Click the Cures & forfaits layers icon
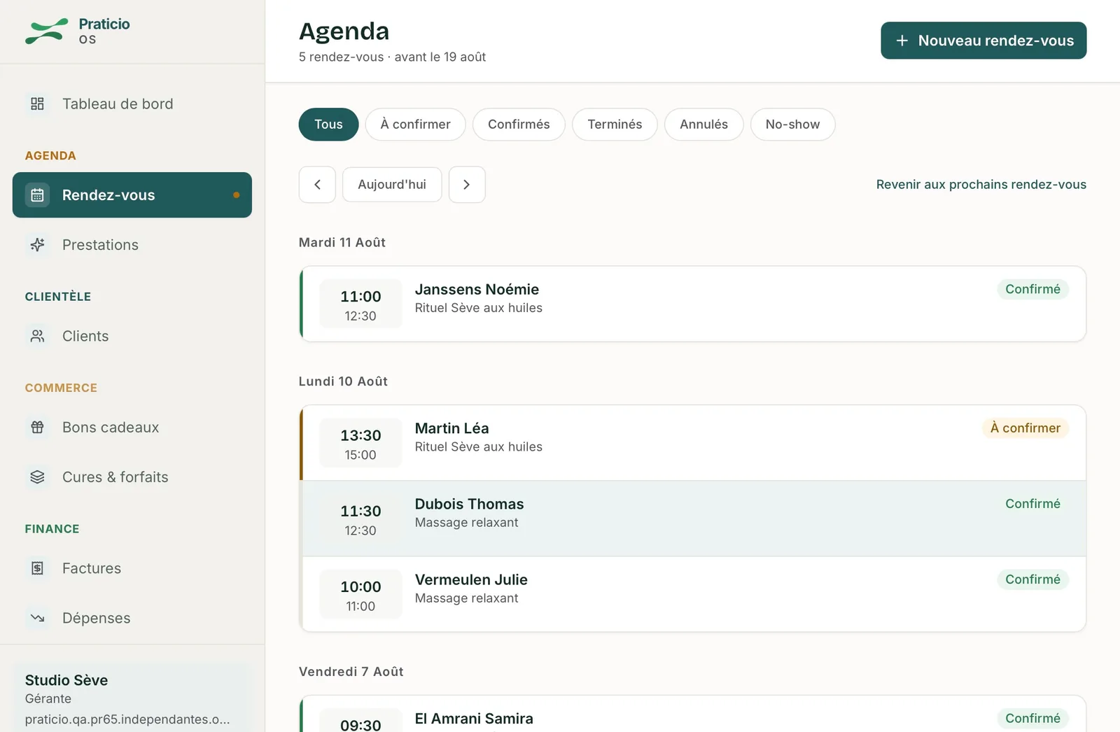 tap(37, 477)
